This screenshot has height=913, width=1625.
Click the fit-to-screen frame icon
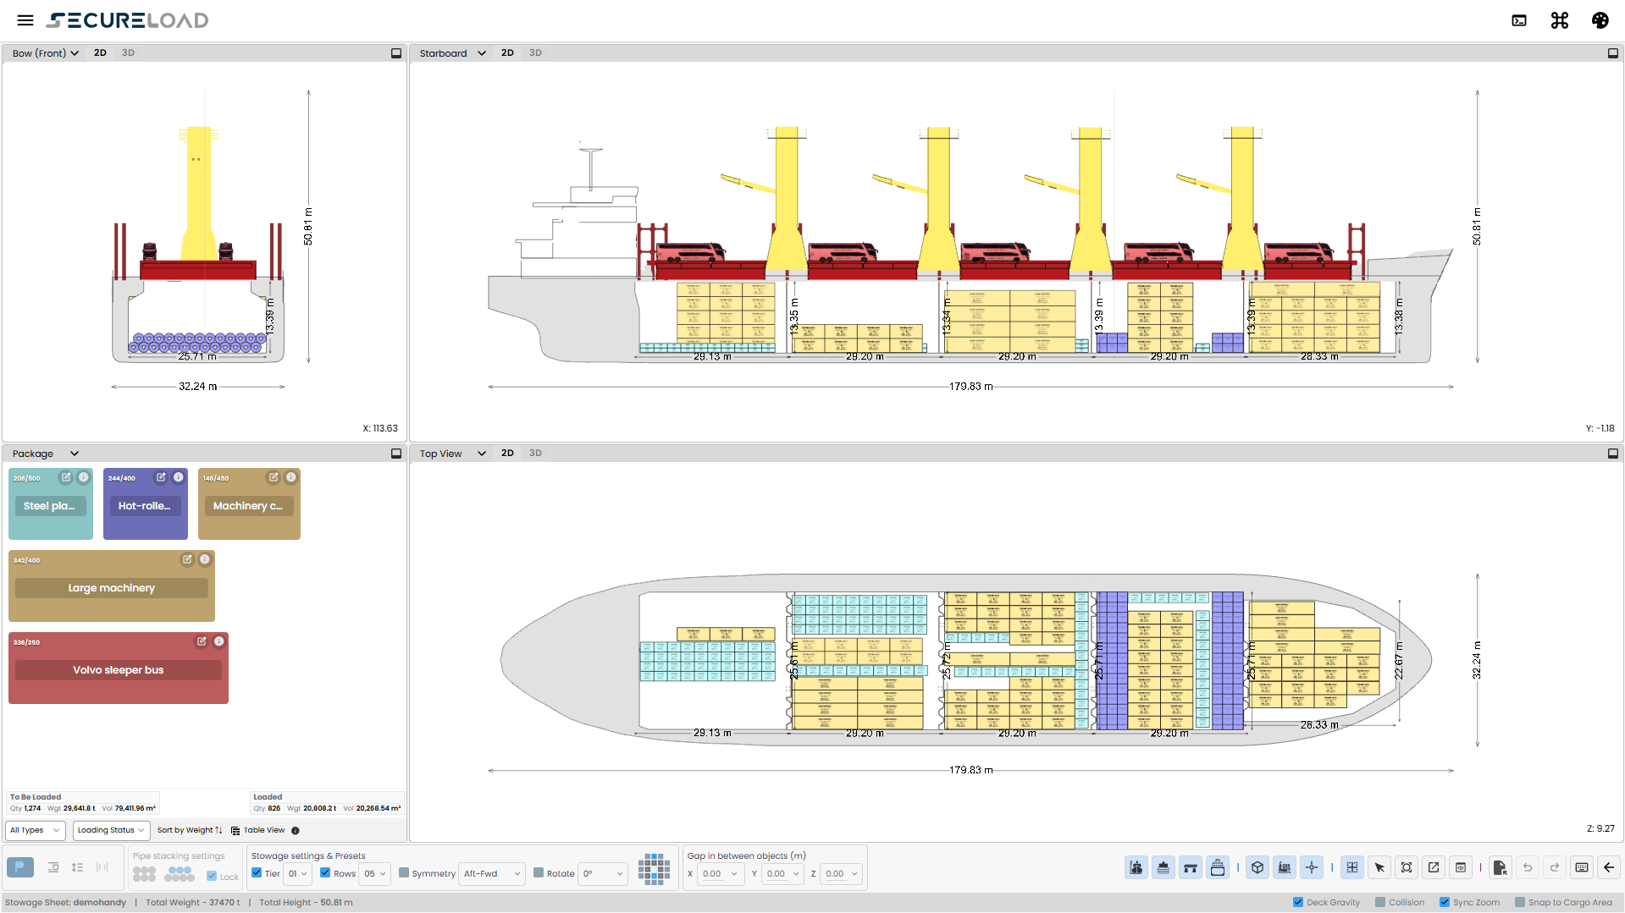[x=1407, y=867]
